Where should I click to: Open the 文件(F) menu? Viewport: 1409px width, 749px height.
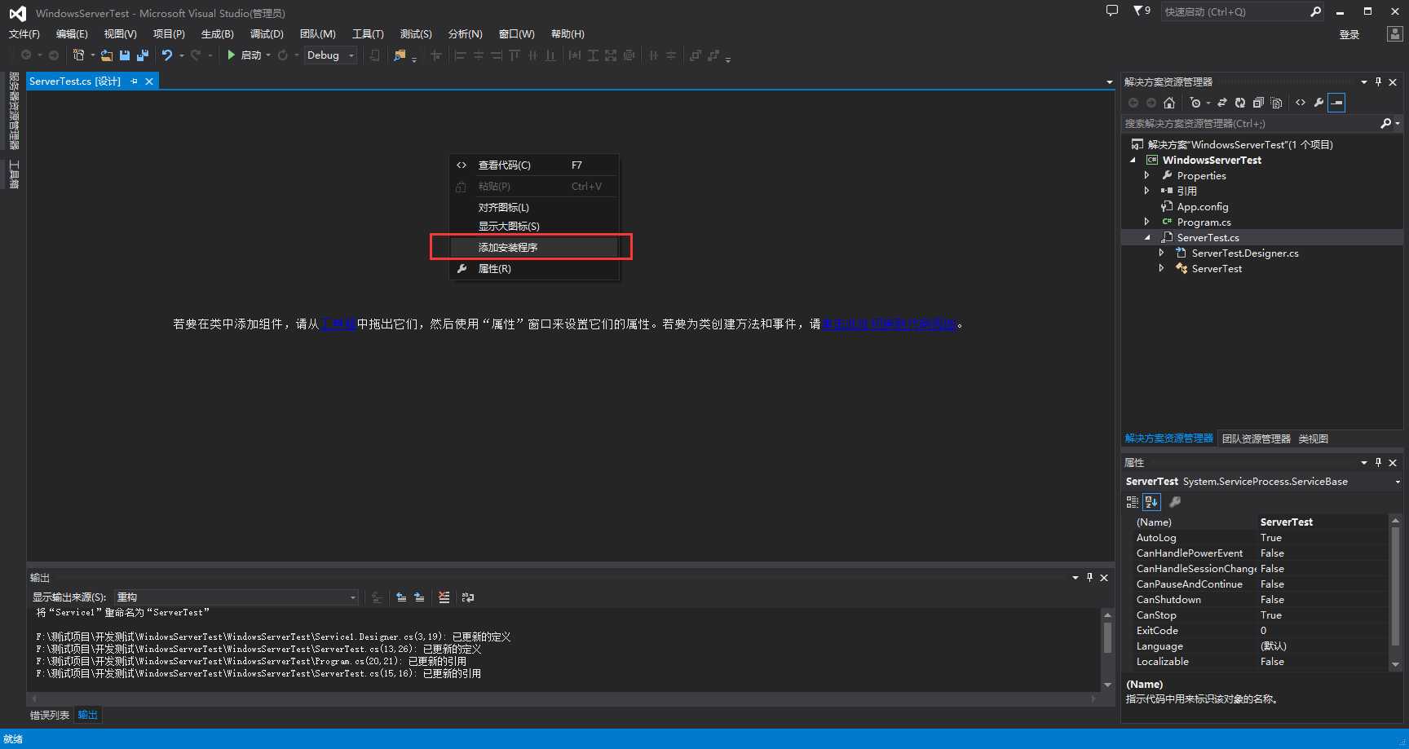24,34
